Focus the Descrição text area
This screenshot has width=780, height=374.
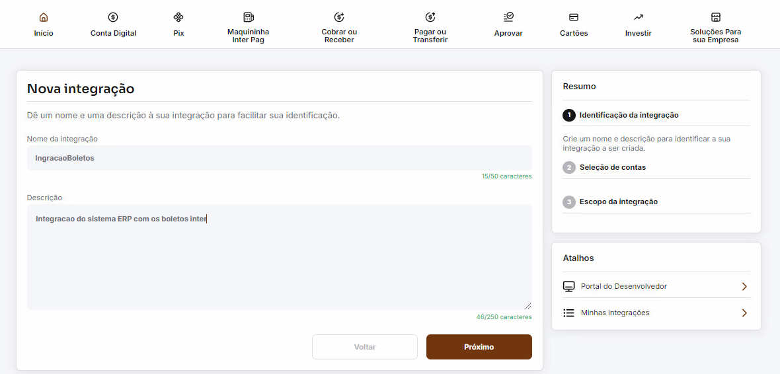(279, 258)
